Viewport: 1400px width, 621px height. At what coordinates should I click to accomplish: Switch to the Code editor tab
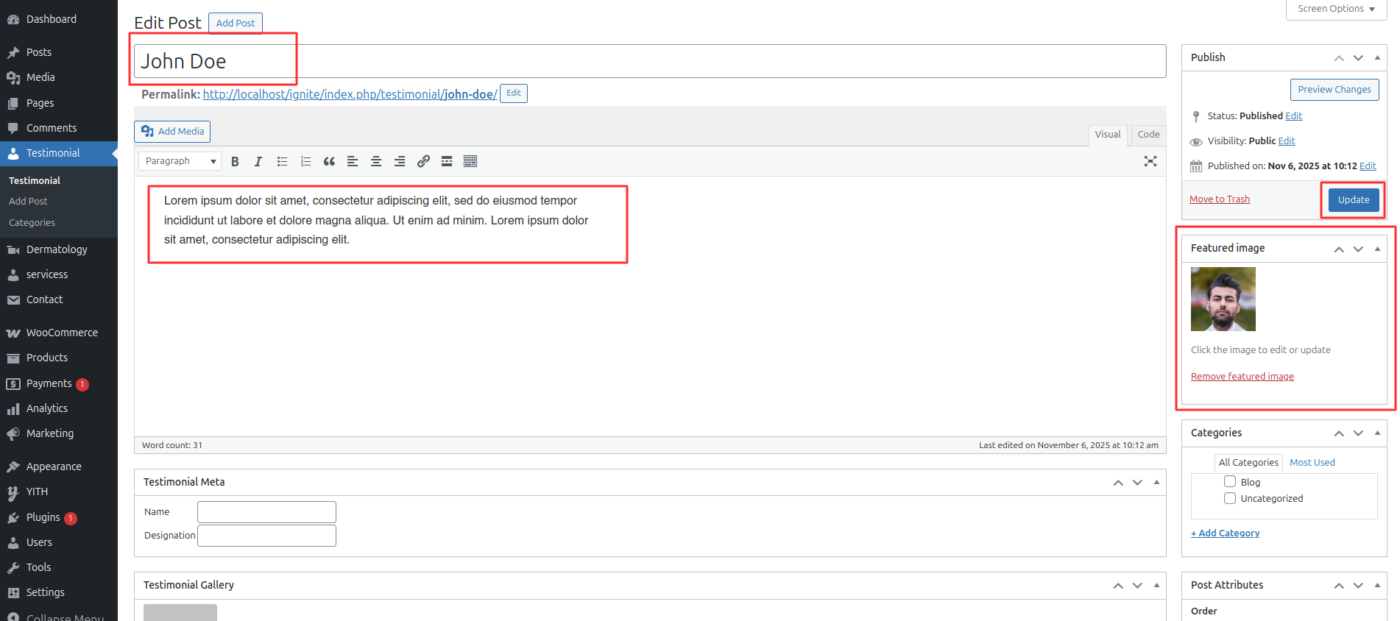click(x=1148, y=135)
